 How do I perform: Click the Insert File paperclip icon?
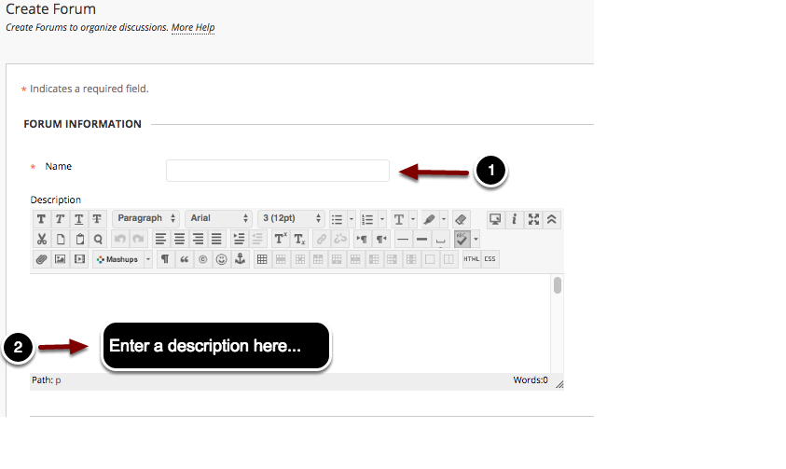[x=42, y=259]
